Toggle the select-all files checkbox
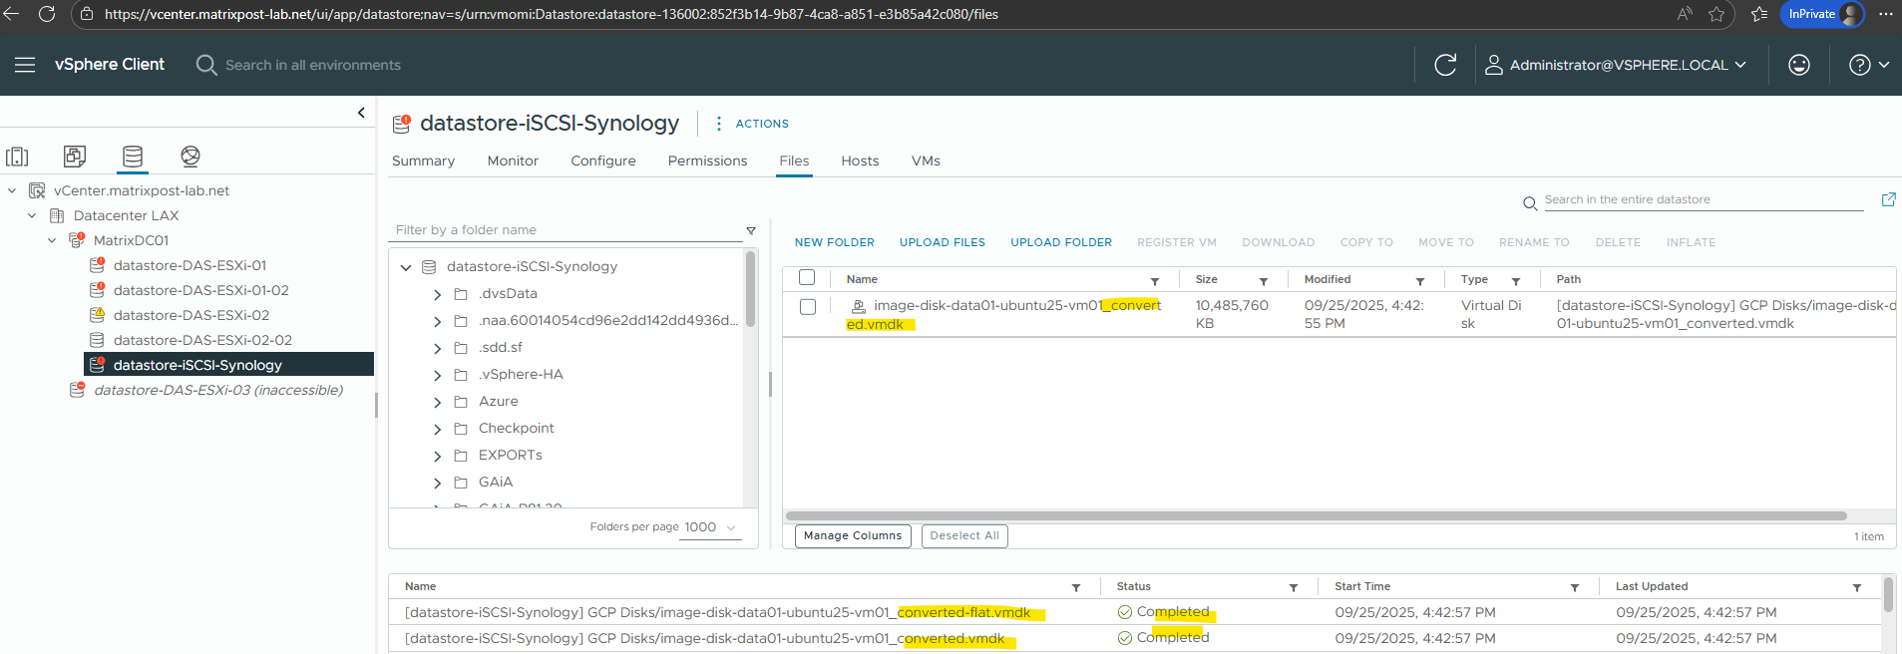Viewport: 1902px width, 654px height. pos(807,278)
